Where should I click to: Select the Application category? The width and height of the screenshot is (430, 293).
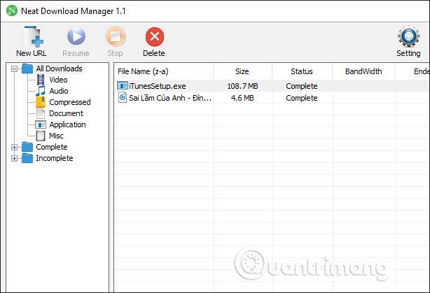(67, 124)
